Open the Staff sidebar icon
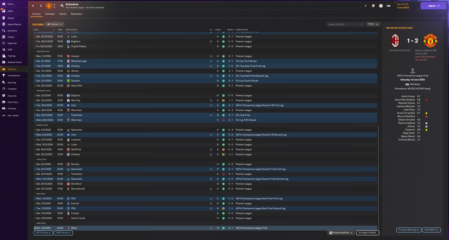This screenshot has height=240, width=449. (x=4, y=49)
